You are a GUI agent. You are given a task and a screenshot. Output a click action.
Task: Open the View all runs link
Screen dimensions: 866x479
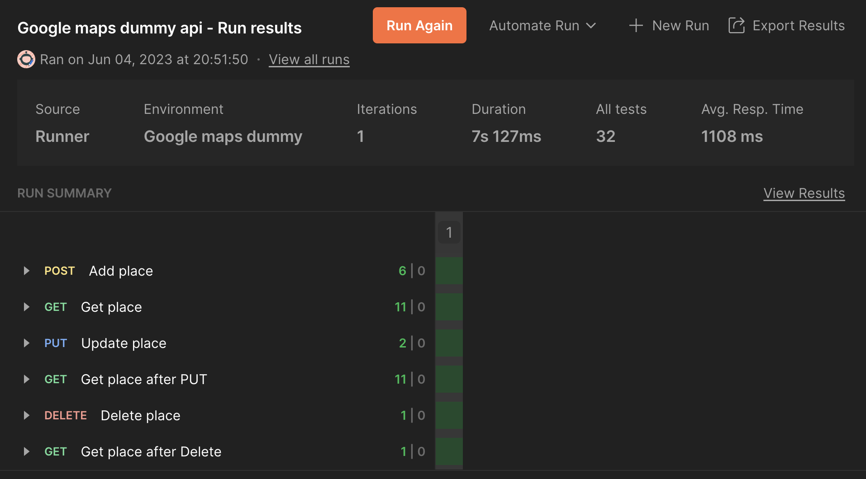tap(309, 60)
